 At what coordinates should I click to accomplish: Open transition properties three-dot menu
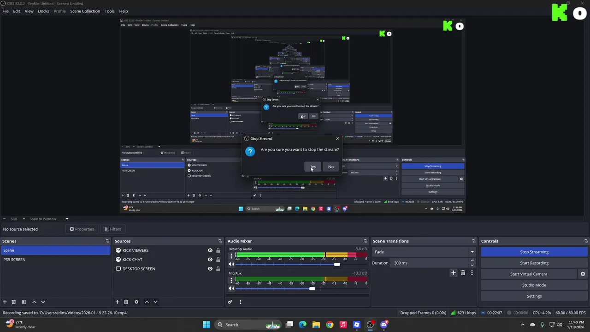point(472,273)
